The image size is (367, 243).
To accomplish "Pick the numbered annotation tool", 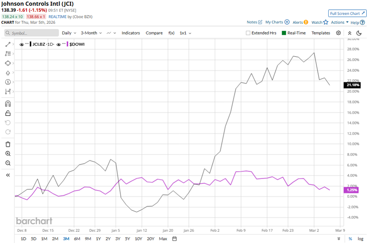I will (8, 82).
